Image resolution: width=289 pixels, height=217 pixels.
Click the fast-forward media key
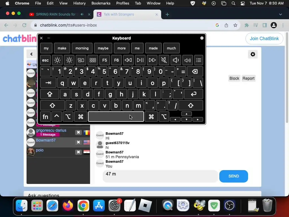pos(152,60)
